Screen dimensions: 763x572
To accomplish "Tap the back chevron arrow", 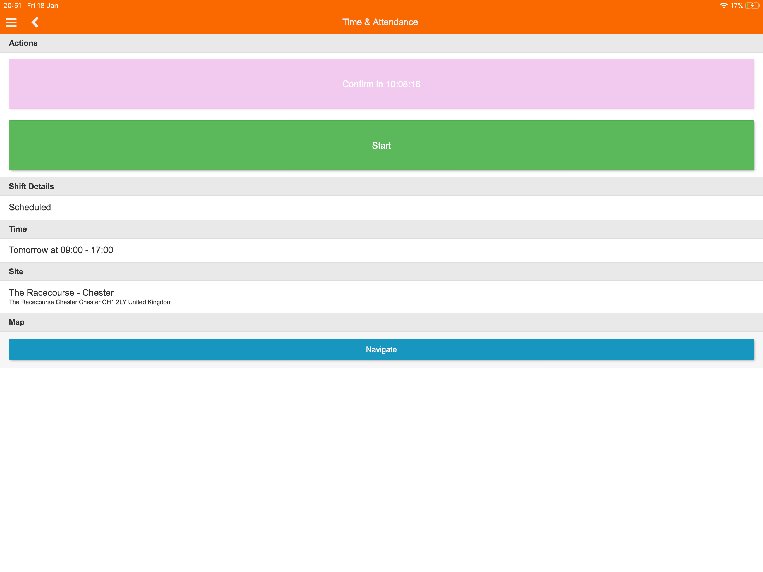I will (x=35, y=22).
